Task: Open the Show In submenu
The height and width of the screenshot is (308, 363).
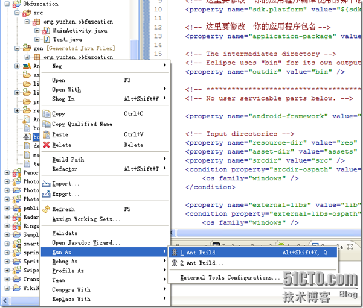Action: click(105, 99)
